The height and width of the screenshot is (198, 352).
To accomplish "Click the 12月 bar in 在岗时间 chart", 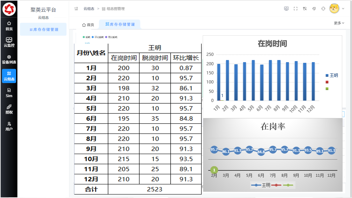I will coord(313,81).
